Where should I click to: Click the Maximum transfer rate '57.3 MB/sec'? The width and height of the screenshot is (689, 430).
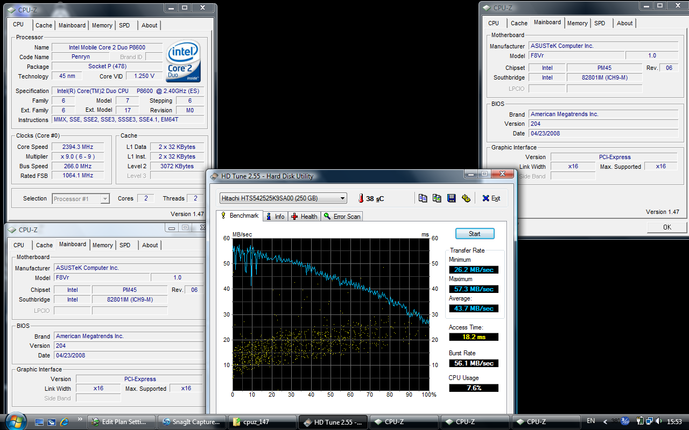pyautogui.click(x=474, y=289)
